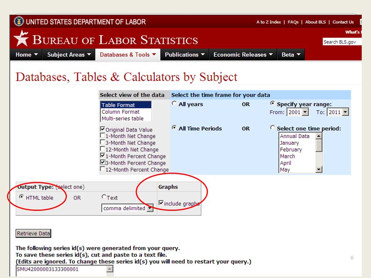Click time period list scroll up arrow
371x278 pixels.
click(x=319, y=136)
